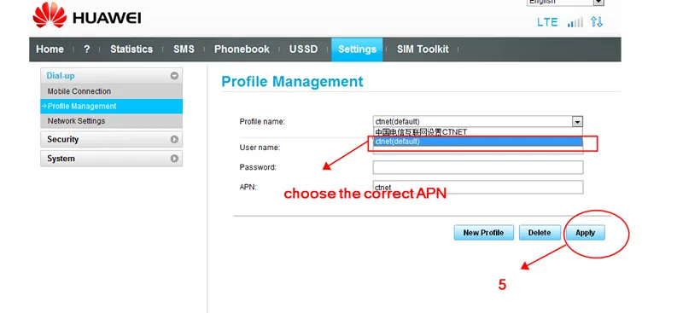Open the SMS tab

[x=184, y=49]
